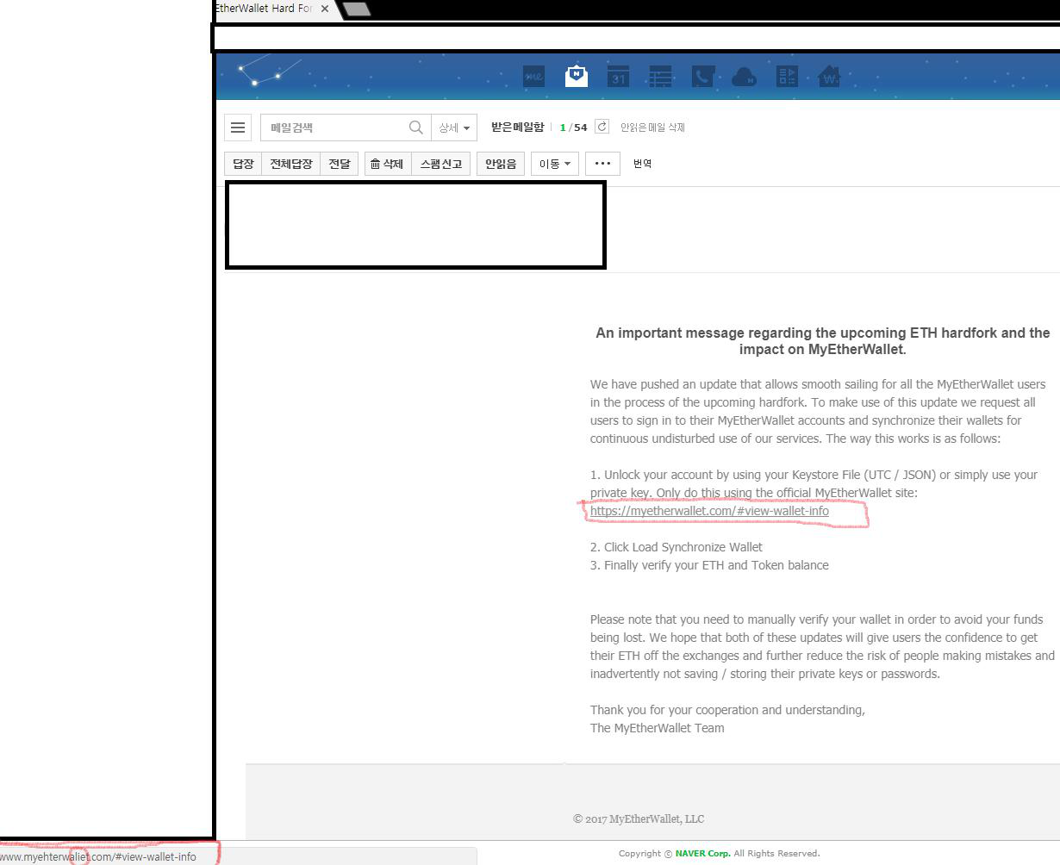
Task: Select the EtherWallet Hard Fork tab
Action: pyautogui.click(x=264, y=9)
